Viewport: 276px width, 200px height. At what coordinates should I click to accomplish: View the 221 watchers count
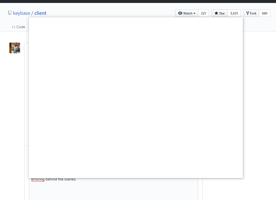tap(204, 13)
